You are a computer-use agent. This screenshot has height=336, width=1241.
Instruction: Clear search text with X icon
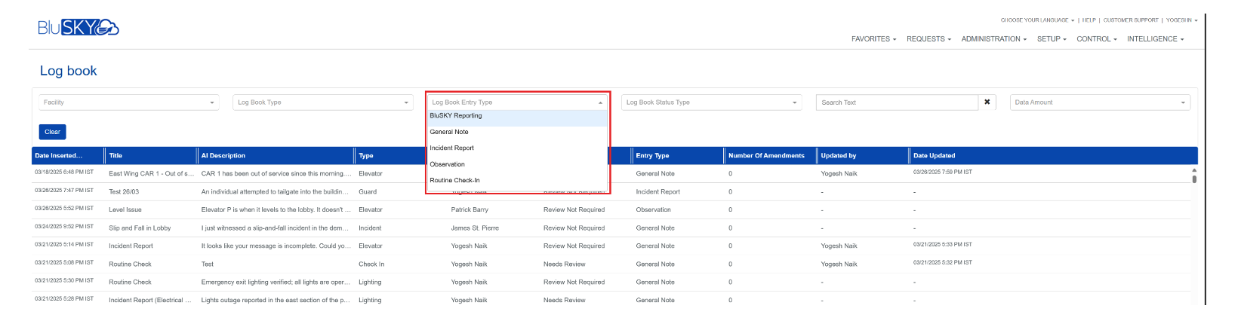987,102
